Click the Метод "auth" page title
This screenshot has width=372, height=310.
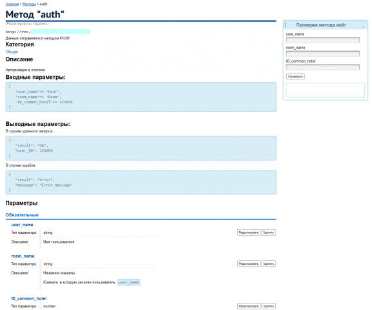coord(35,14)
